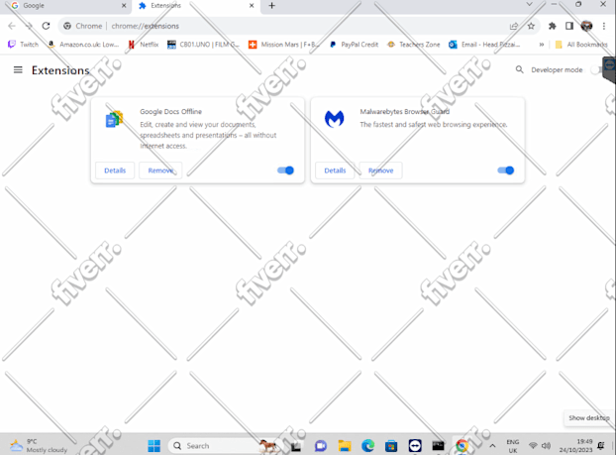Open the Netflix bookmark
Image resolution: width=616 pixels, height=455 pixels.
coord(143,45)
